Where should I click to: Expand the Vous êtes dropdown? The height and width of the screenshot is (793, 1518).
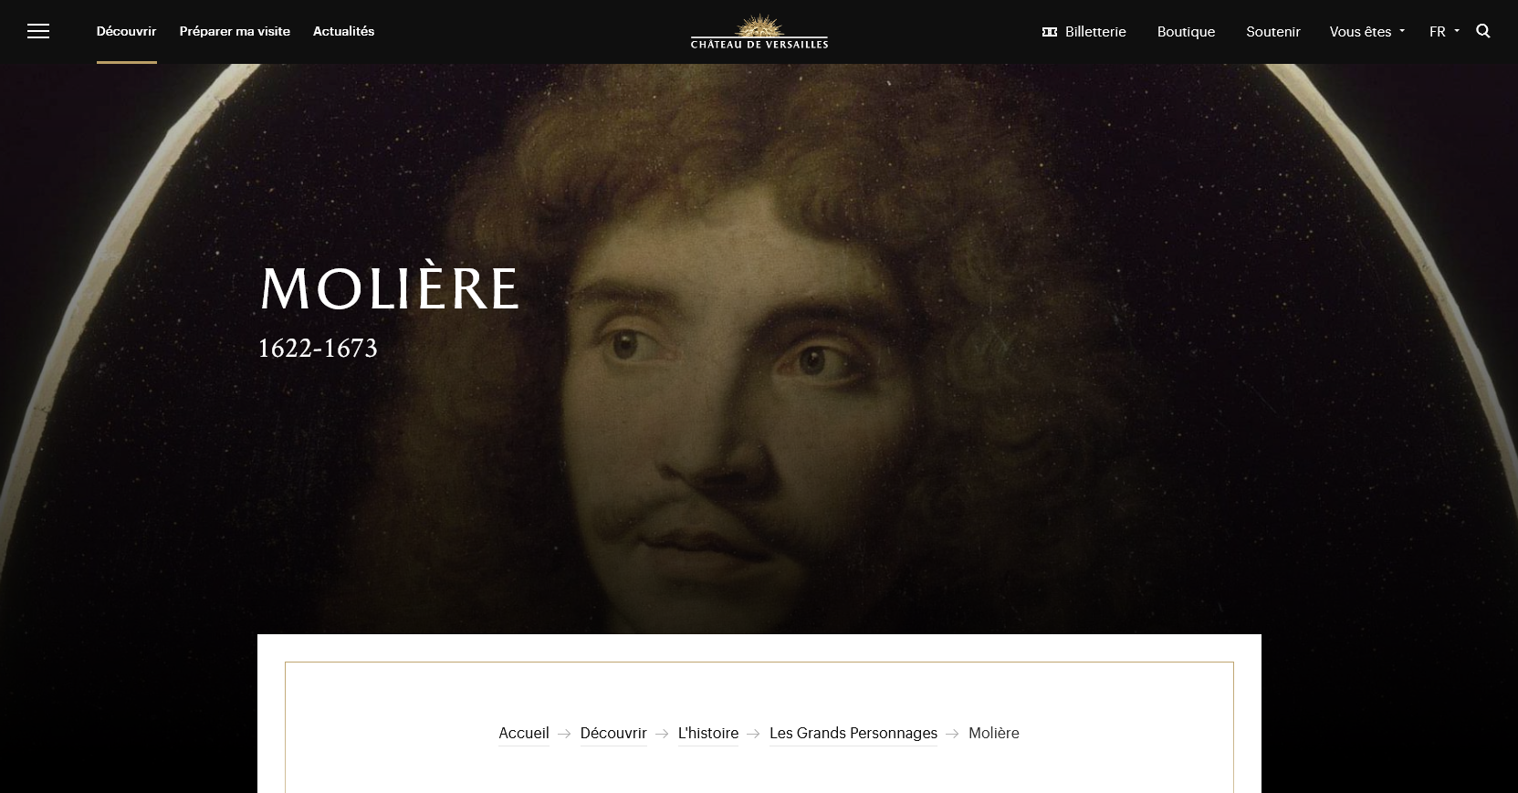(x=1367, y=32)
